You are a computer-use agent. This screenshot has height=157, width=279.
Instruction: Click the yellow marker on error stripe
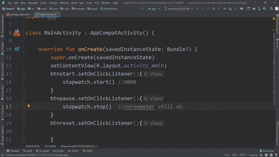[274, 30]
